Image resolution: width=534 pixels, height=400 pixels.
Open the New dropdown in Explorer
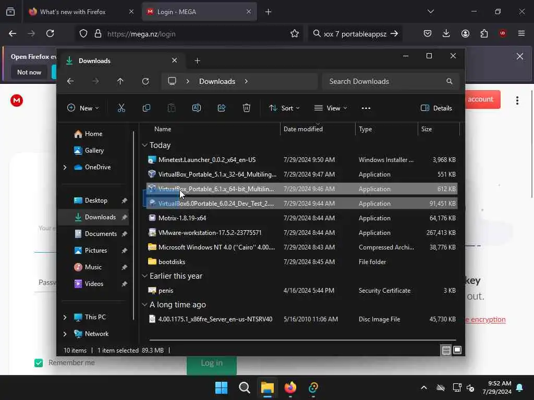[x=83, y=108]
